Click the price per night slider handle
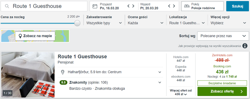Screen dimensions: 250x99 click(77, 23)
